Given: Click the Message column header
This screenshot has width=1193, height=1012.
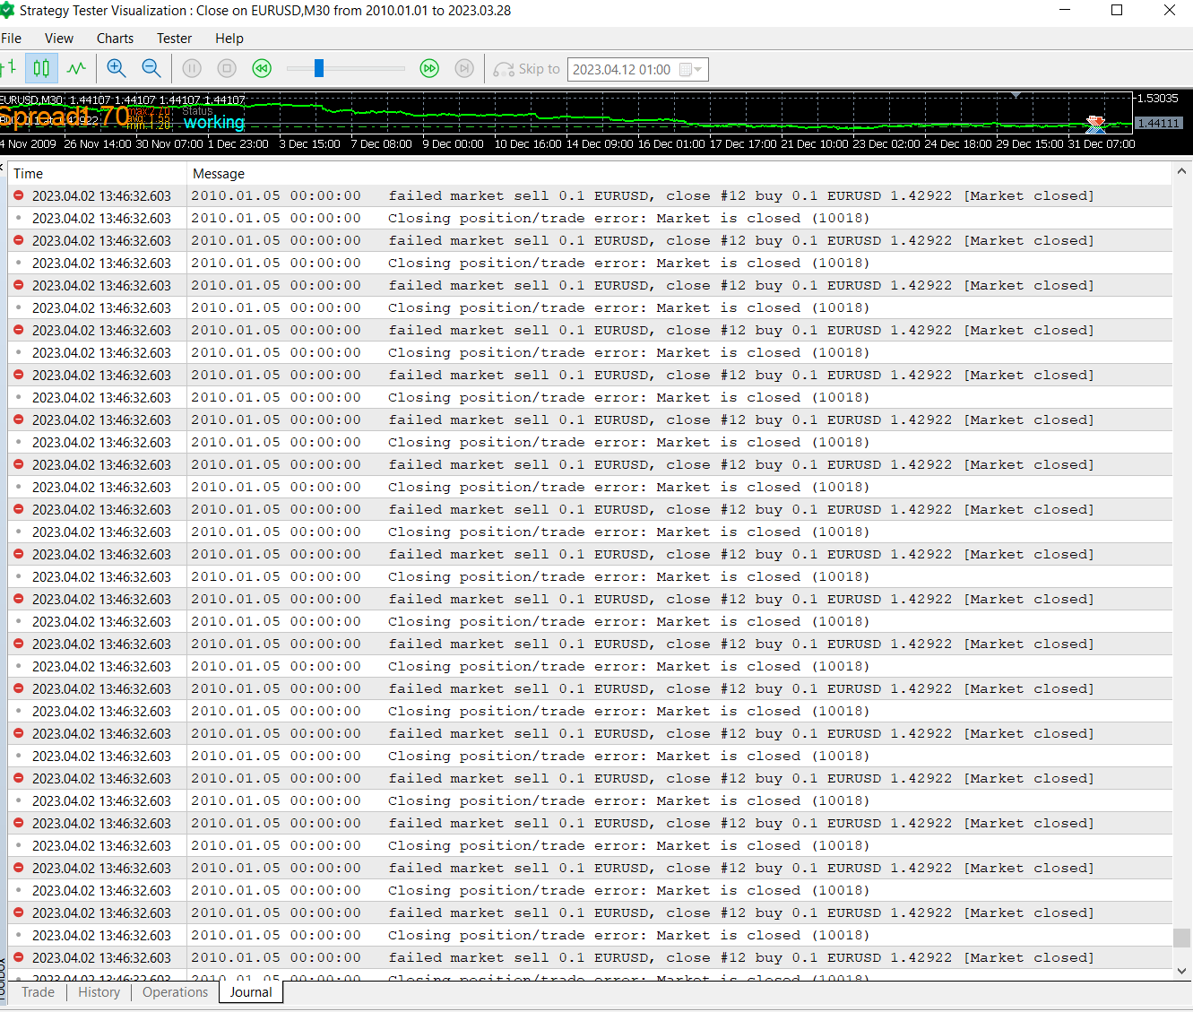Looking at the screenshot, I should 679,174.
